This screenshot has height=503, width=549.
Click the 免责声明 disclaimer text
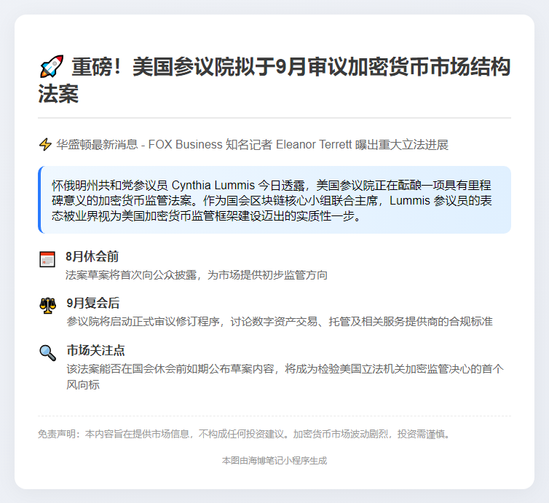click(x=245, y=434)
